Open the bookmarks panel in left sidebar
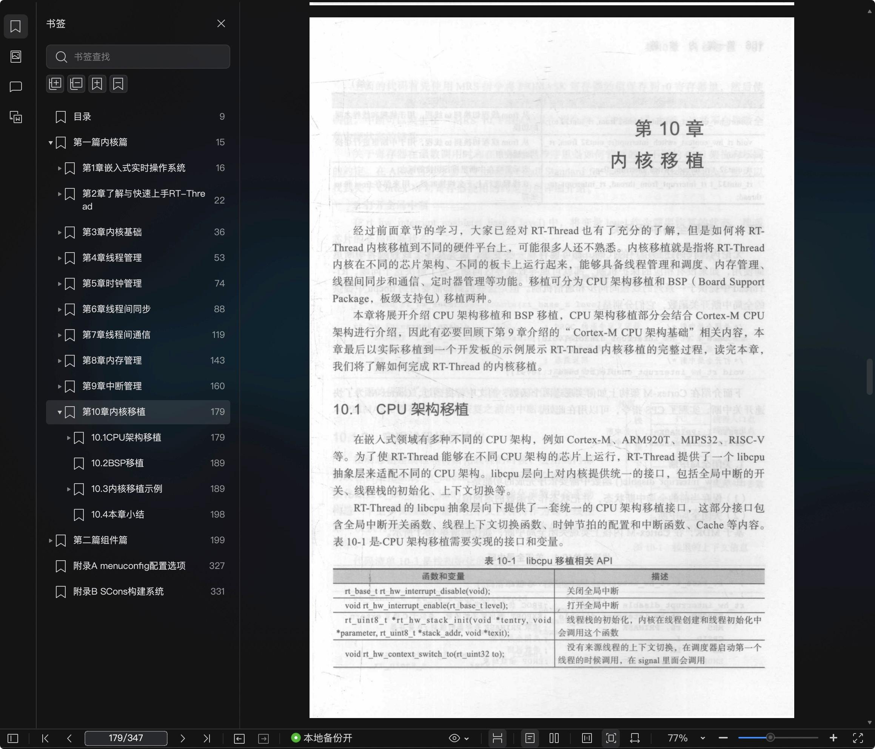 point(15,26)
